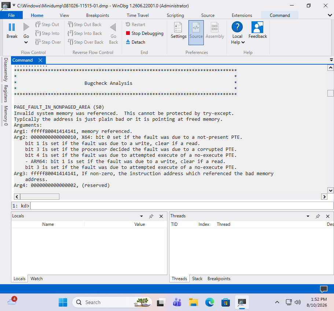This screenshot has height=311, width=334.
Task: Click Step Out in Flow Control
Action: tap(47, 25)
